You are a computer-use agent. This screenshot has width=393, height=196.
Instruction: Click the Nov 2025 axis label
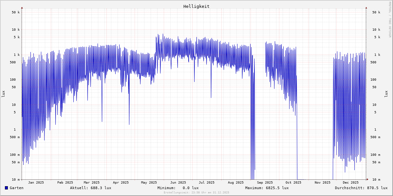click(323, 183)
